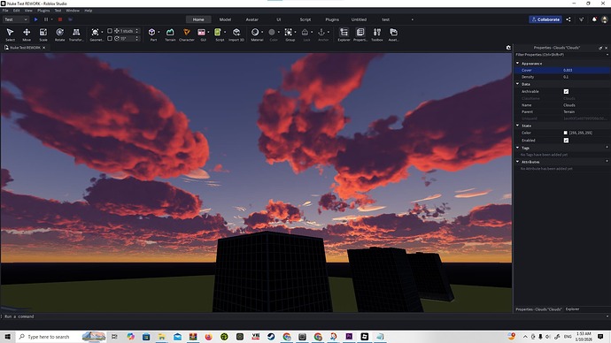
Task: Click the Density value field
Action: click(585, 77)
